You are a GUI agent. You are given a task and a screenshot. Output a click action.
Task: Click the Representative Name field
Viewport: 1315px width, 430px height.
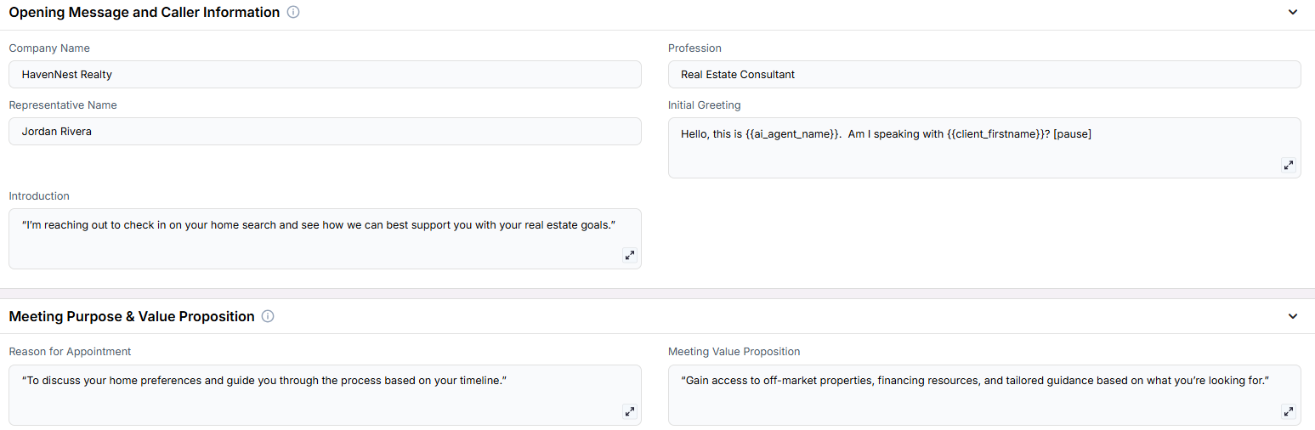click(x=325, y=131)
